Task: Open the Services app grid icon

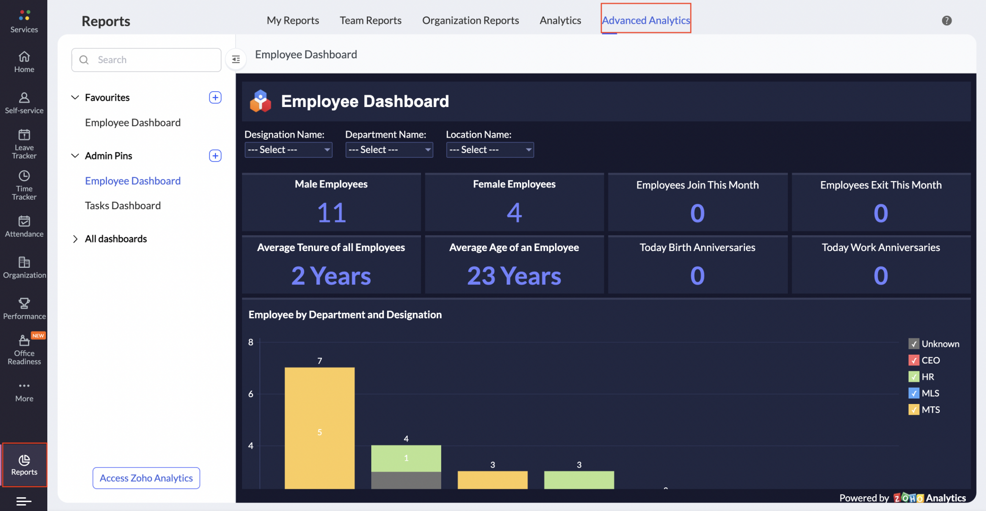Action: point(24,15)
